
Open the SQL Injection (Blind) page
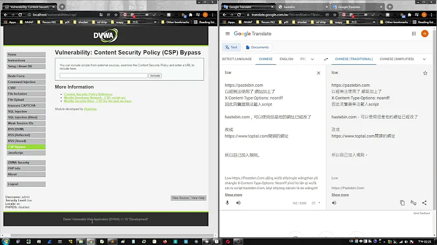pos(26,117)
